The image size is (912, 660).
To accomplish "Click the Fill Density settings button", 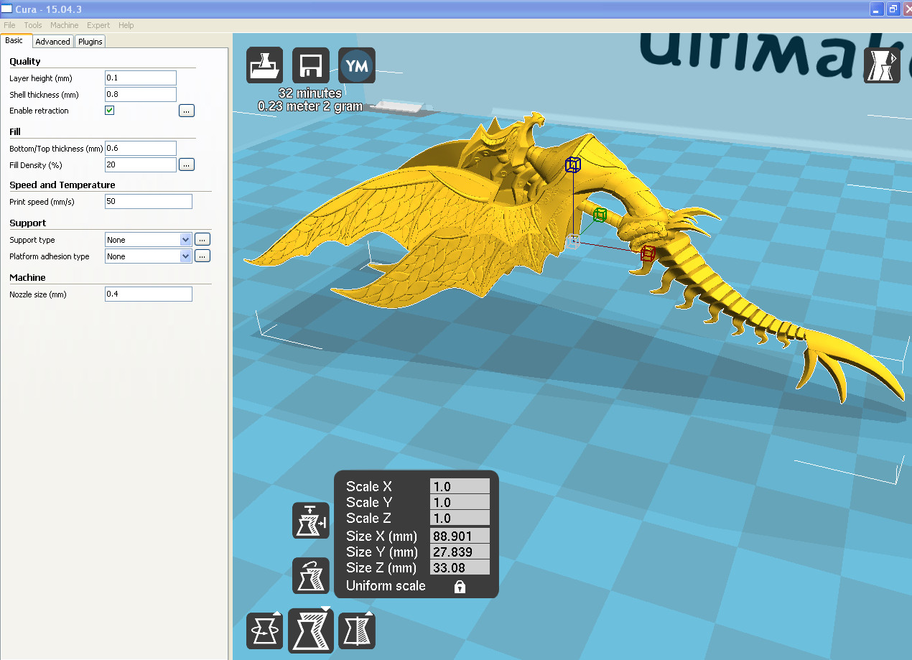I will [x=187, y=165].
